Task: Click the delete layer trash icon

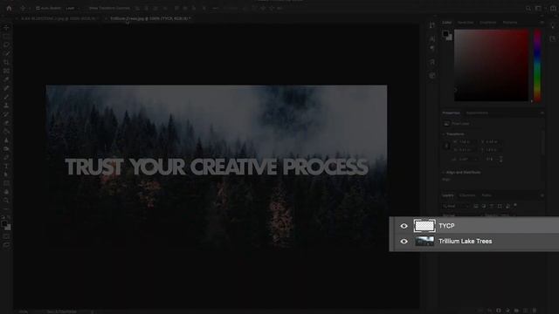Action: pyautogui.click(x=534, y=311)
